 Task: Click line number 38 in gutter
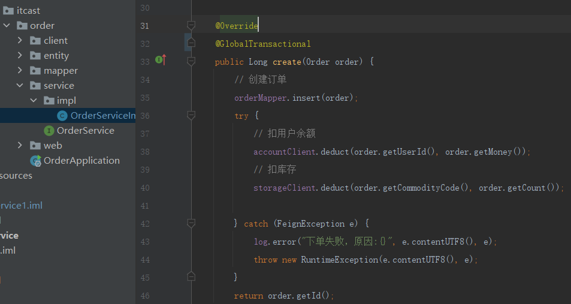pos(145,152)
